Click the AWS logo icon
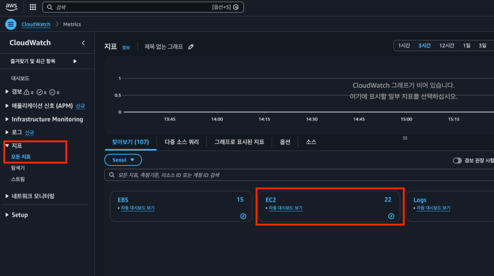 coord(12,7)
